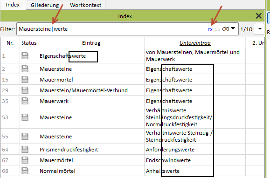This screenshot has width=270, height=178.
Task: Switch to the Gliederung tab
Action: click(x=45, y=5)
